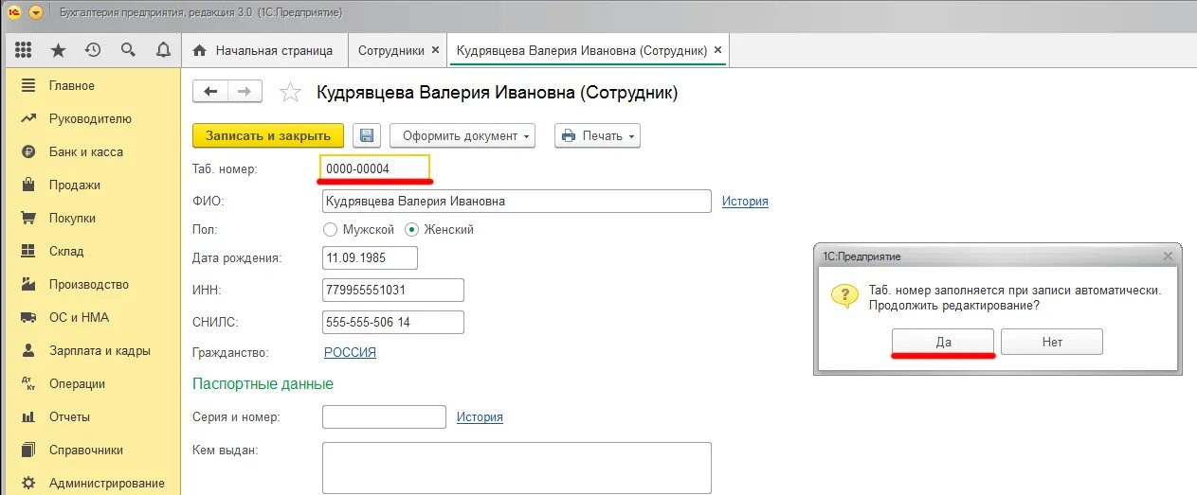The image size is (1197, 495).
Task: Close the Сотрудники tab
Action: [435, 50]
